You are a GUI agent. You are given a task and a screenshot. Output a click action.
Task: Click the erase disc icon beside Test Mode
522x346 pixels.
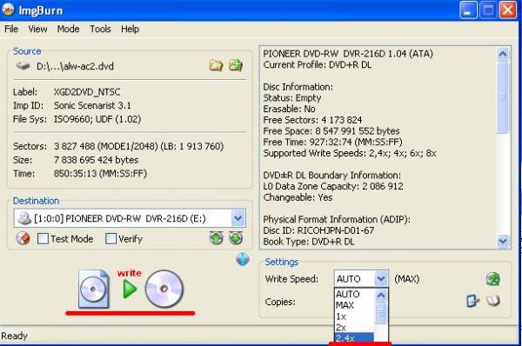[x=23, y=238]
